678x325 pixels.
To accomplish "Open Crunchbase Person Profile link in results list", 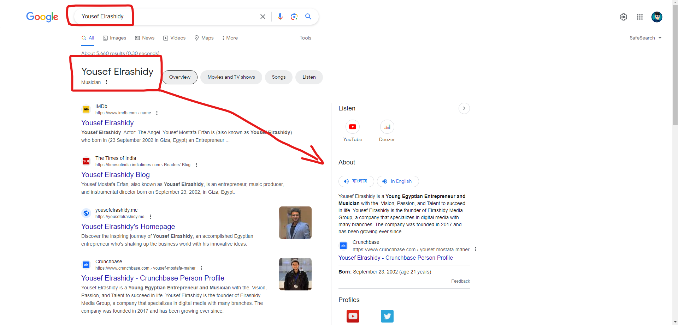I will coord(153,278).
